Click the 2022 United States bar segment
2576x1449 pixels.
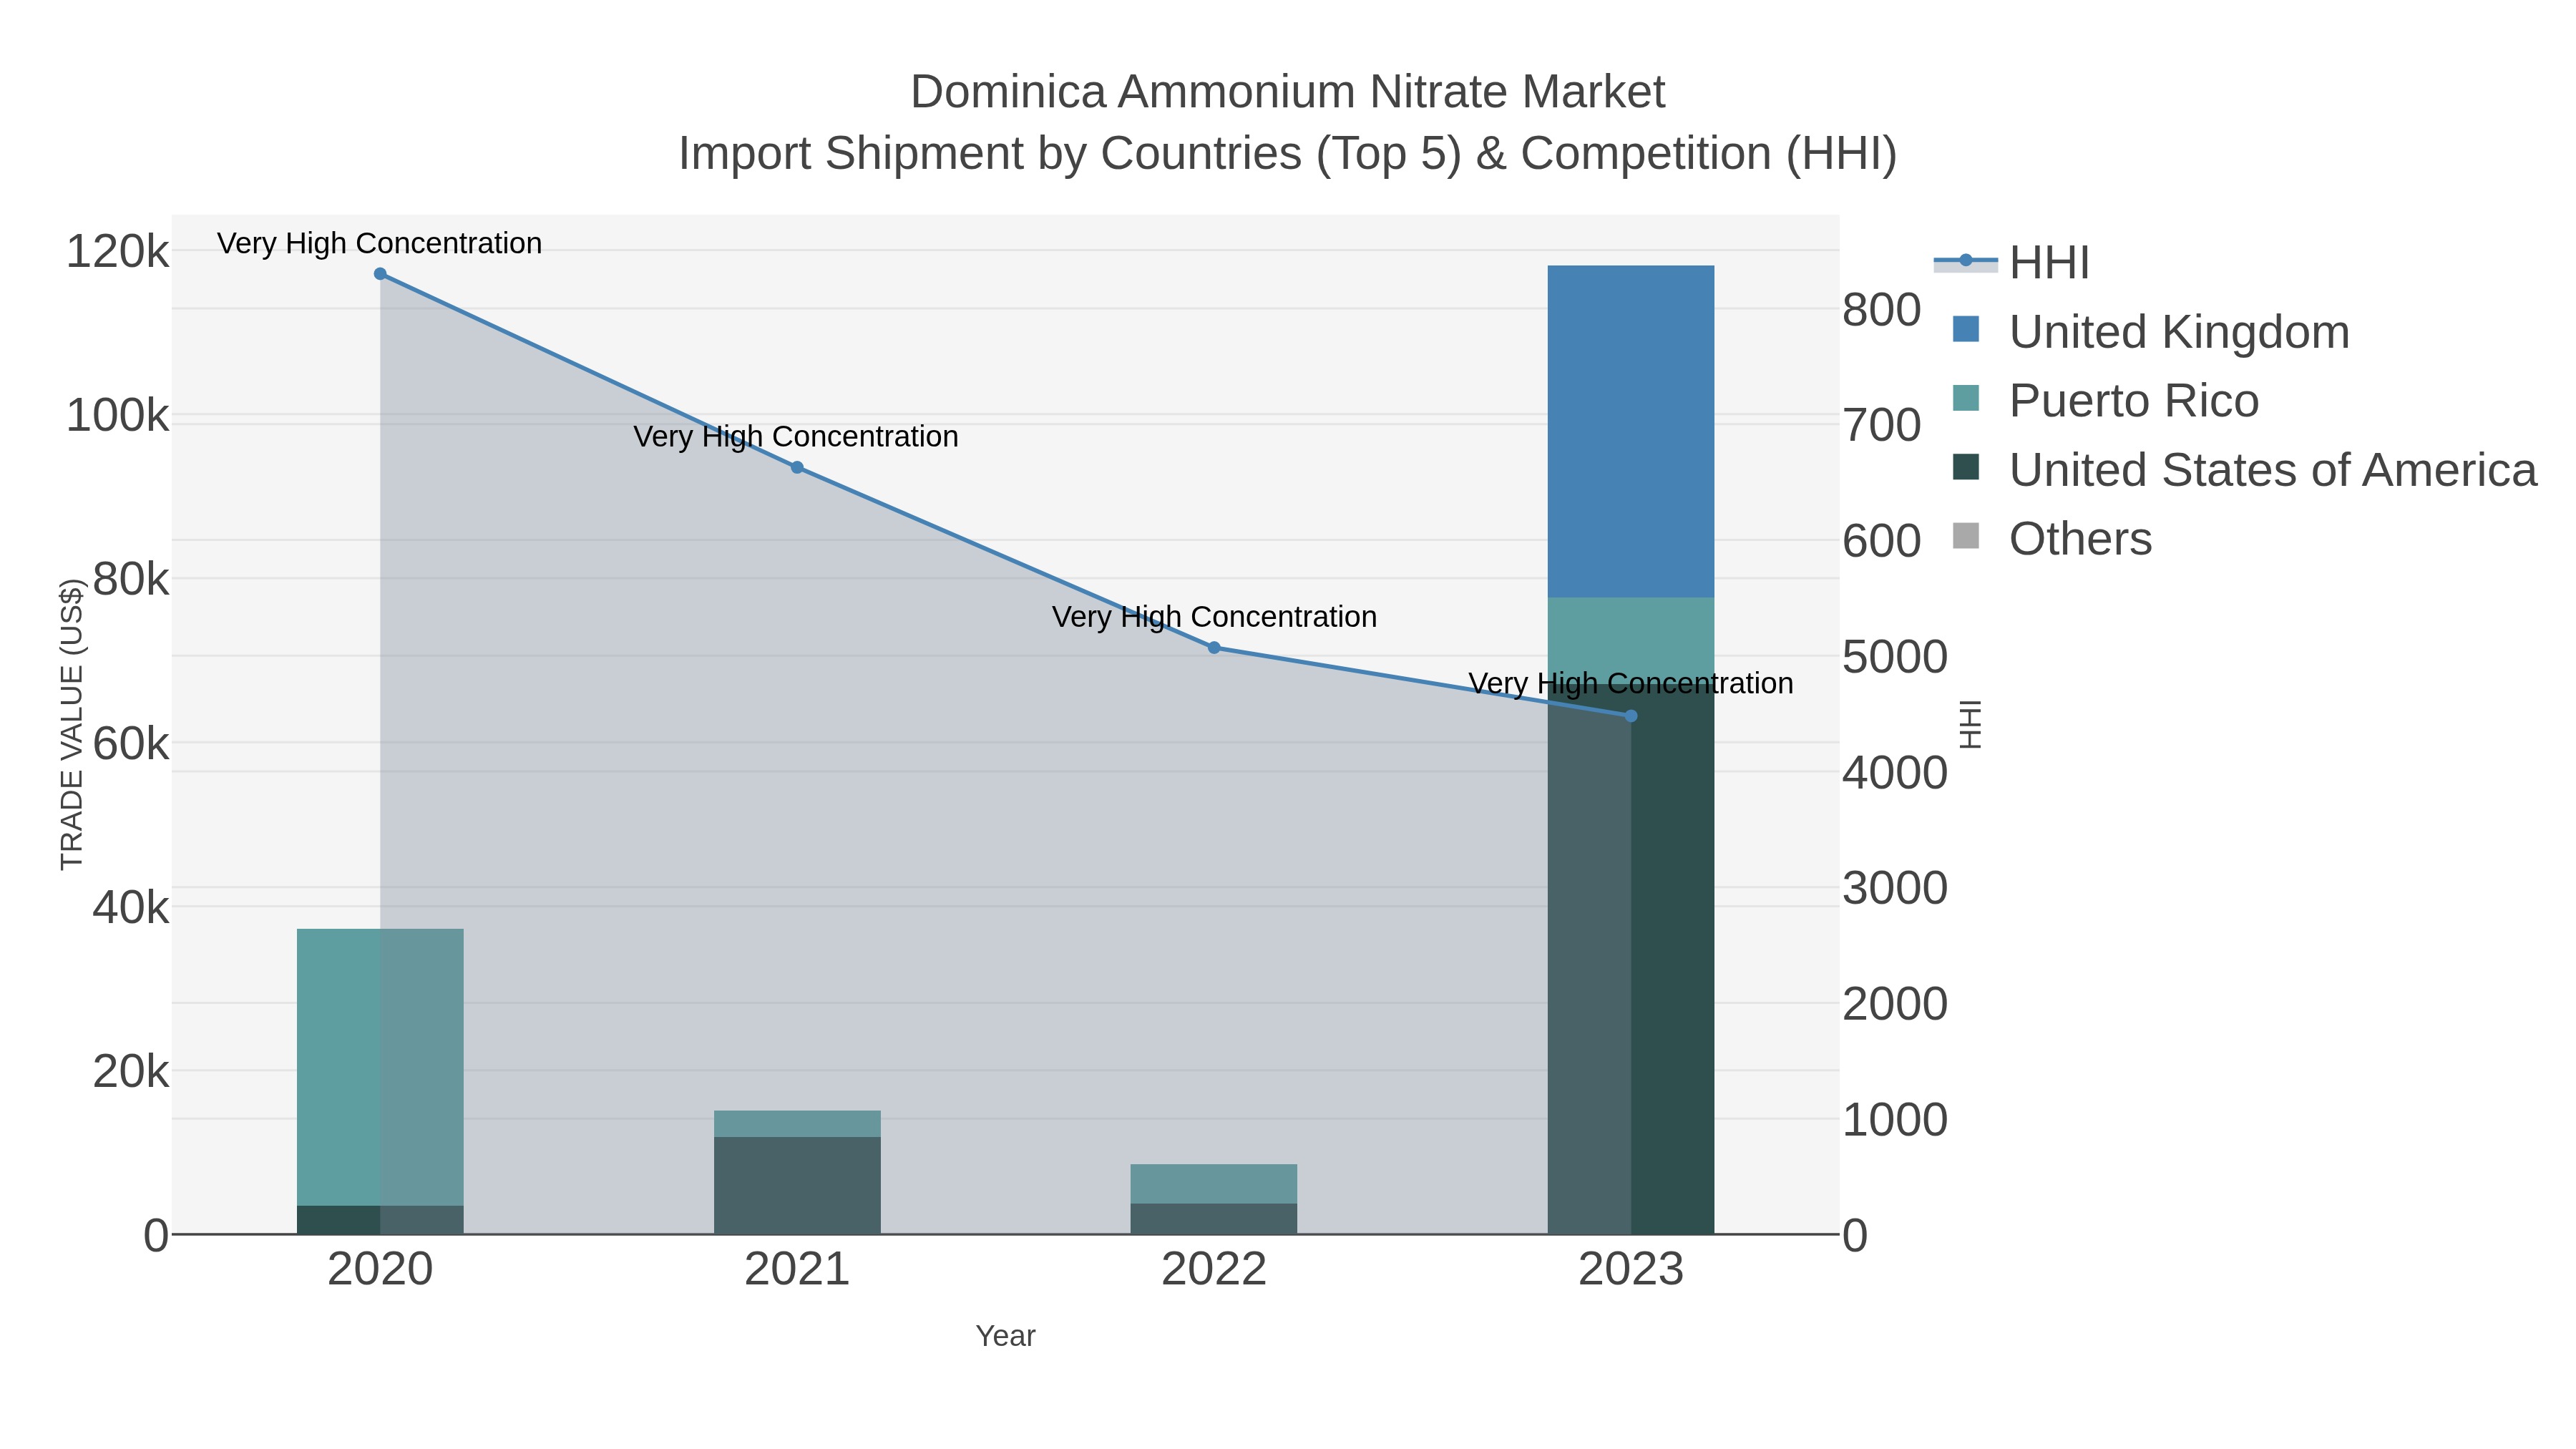1214,1219
